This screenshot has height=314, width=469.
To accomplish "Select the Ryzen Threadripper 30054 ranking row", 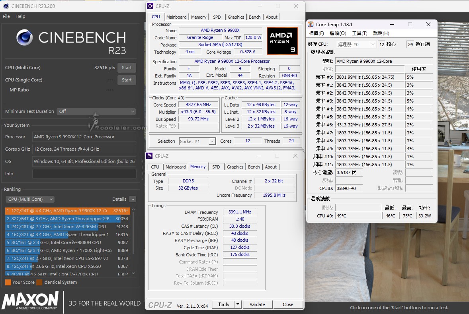I will pos(68,219).
